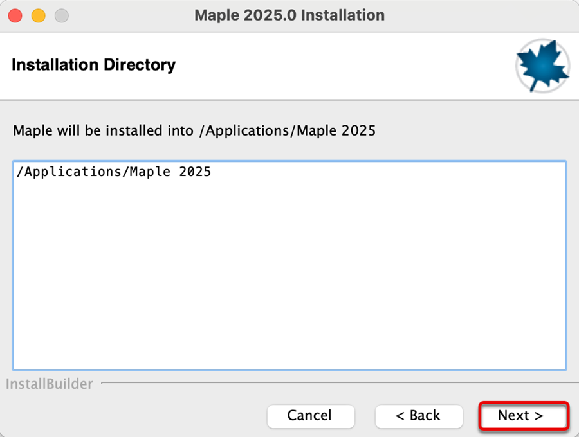Click the Next > button
Screen dimensions: 579x437
pyautogui.click(x=524, y=416)
